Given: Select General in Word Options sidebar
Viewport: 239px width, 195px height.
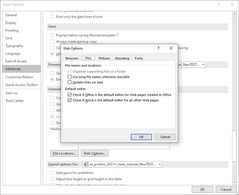Looking at the screenshot, I should coord(21,15).
